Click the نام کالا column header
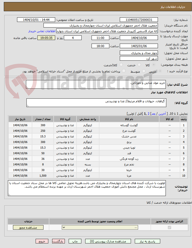Viewport: 192px width, 248px height. tap(129, 119)
